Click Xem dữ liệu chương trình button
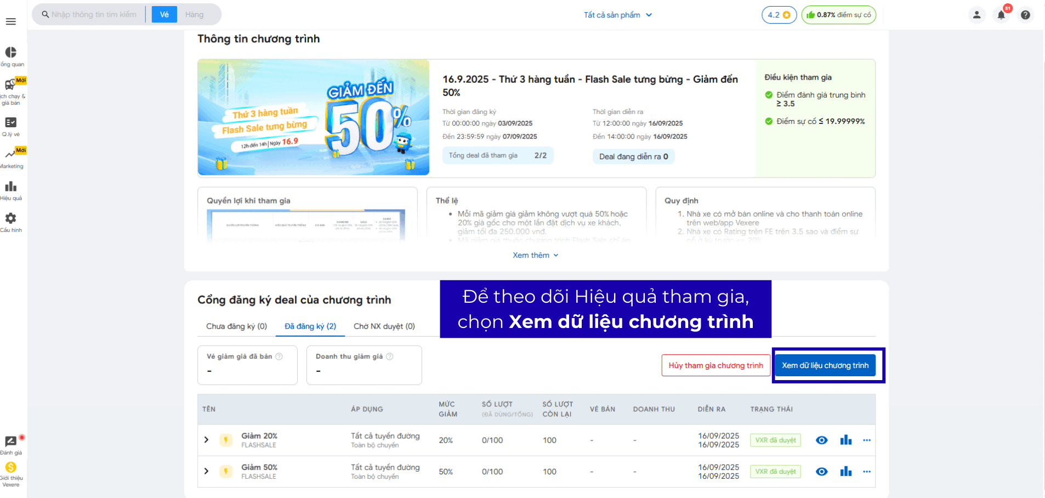The height and width of the screenshot is (498, 1045). point(825,365)
